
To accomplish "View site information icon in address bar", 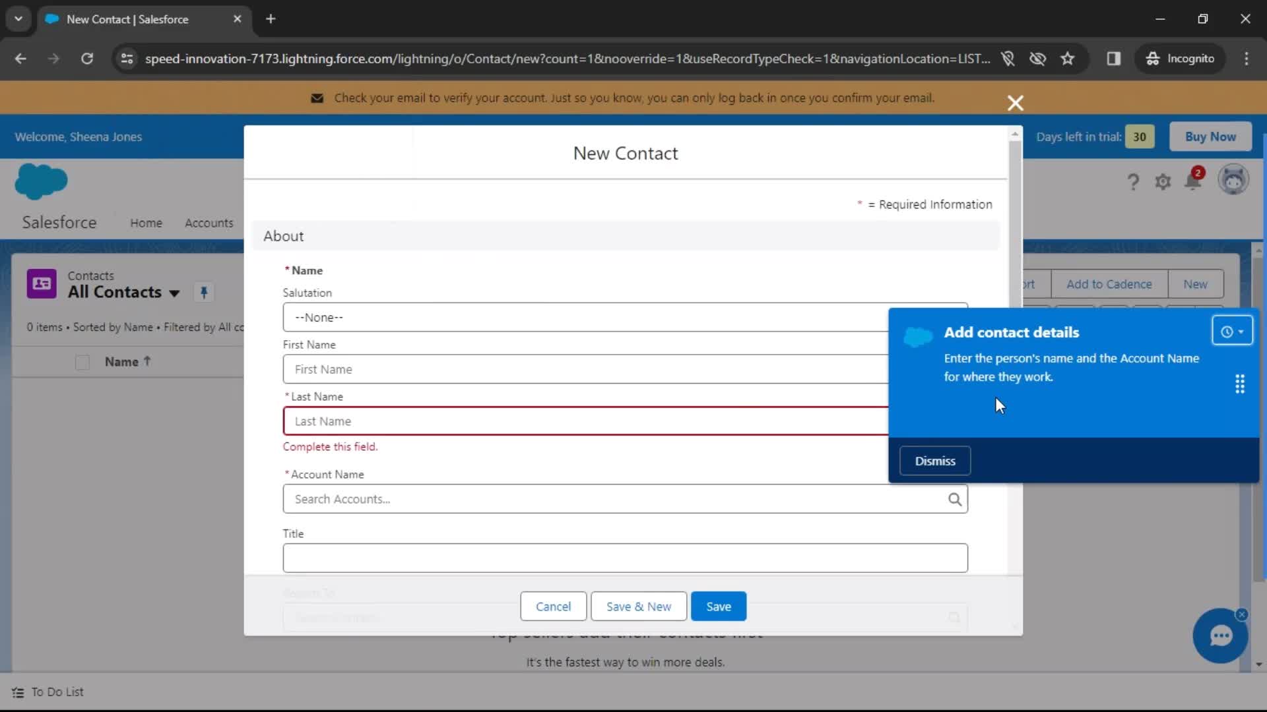I will pos(127,59).
